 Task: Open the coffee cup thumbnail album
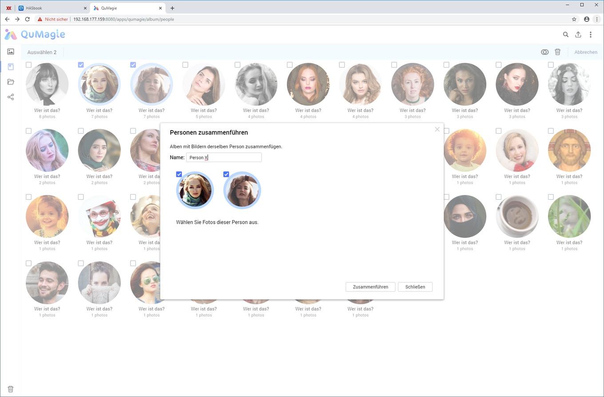click(517, 217)
